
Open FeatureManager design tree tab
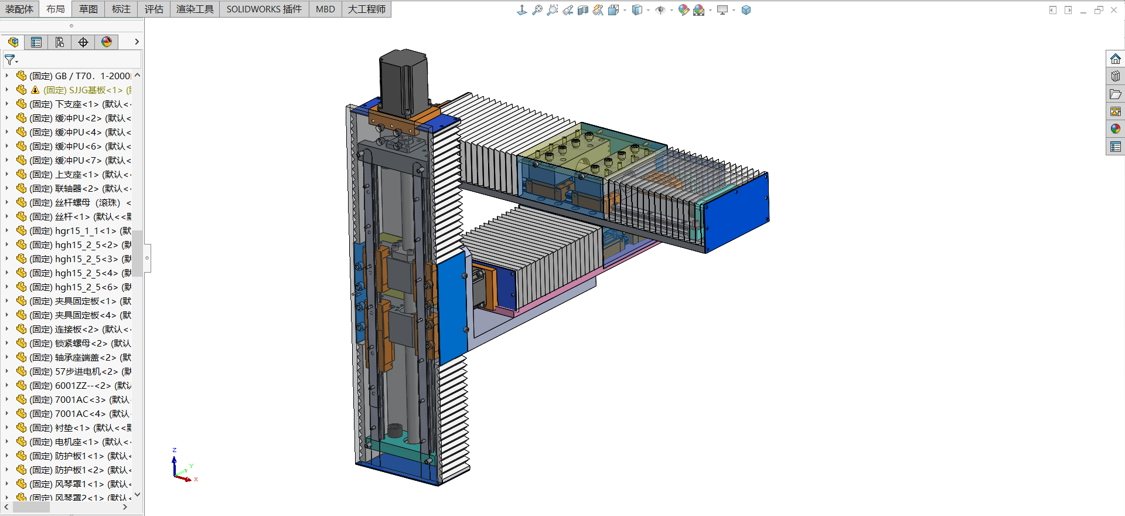tap(13, 42)
